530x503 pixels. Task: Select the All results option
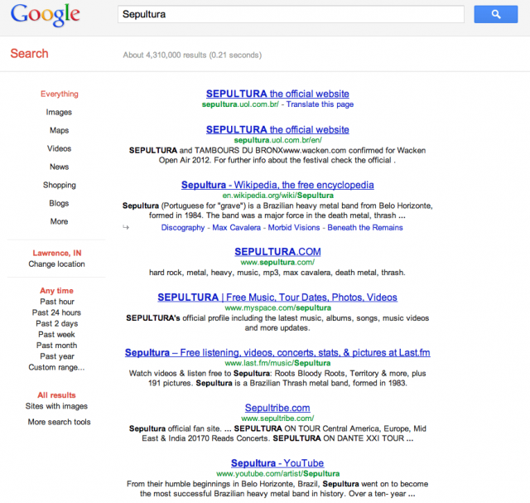pos(56,395)
